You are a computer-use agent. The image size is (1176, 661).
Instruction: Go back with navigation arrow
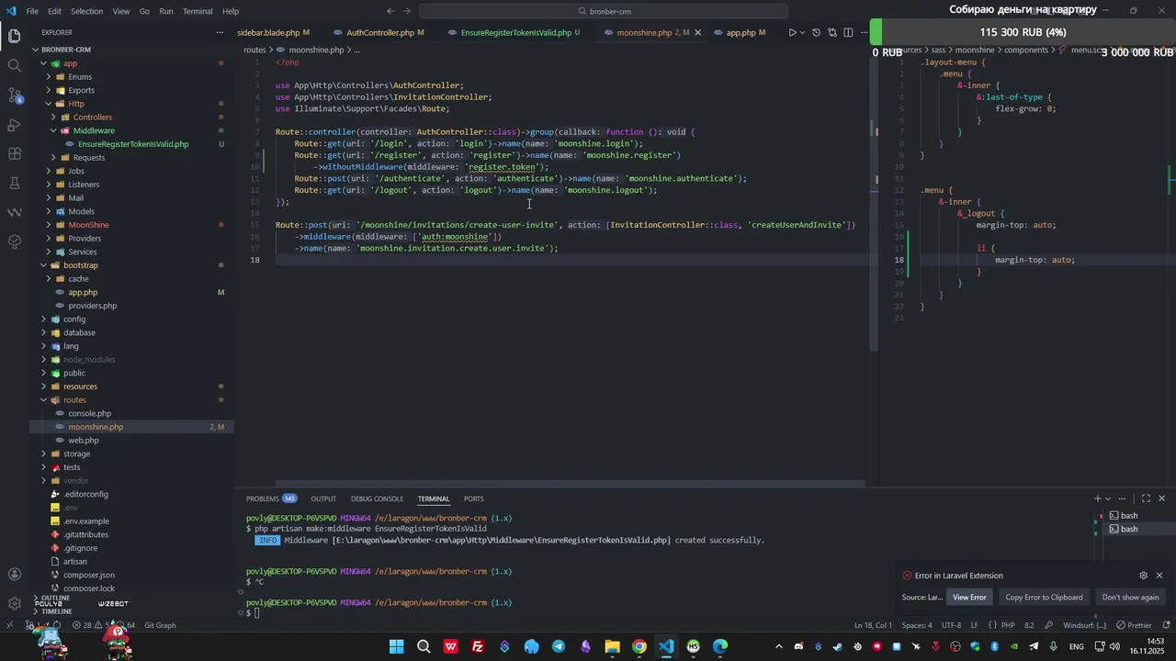(x=390, y=11)
